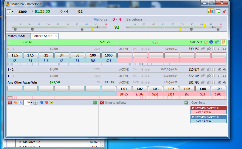
Task: Click the stake input showing 10
Action: [27, 102]
